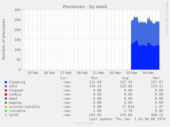Click idle minimum value 110.13
The image size is (170, 127).
(x=95, y=86)
